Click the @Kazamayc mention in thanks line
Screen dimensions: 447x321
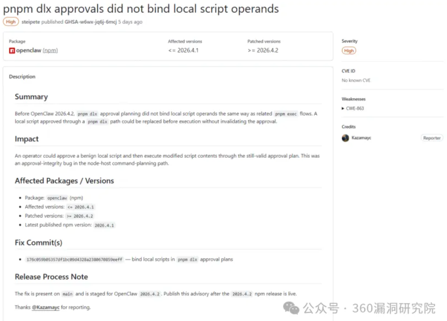[46, 307]
